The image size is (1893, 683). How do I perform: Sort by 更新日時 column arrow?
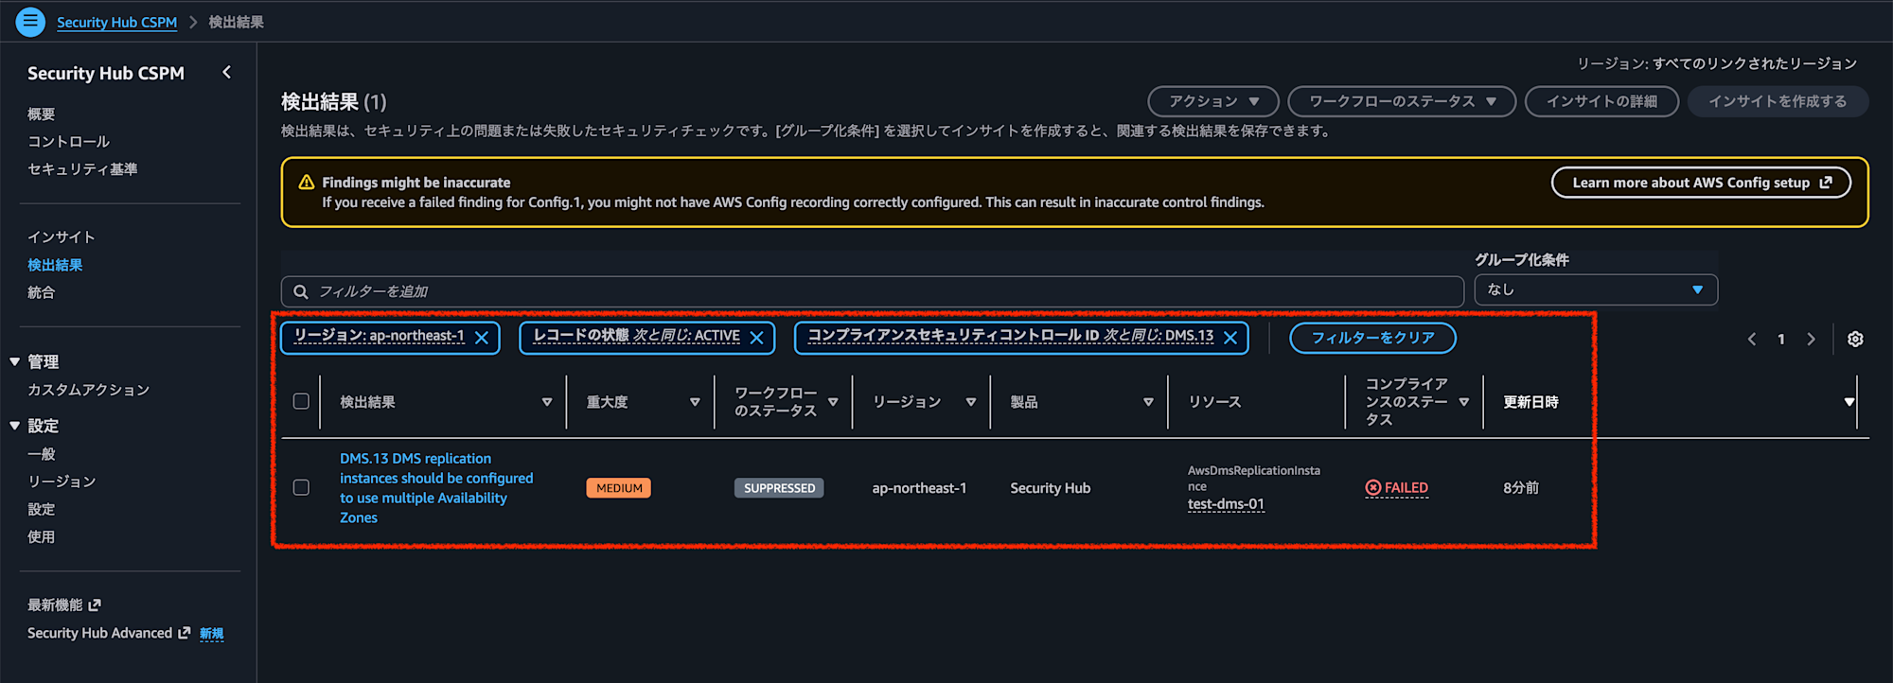point(1849,402)
